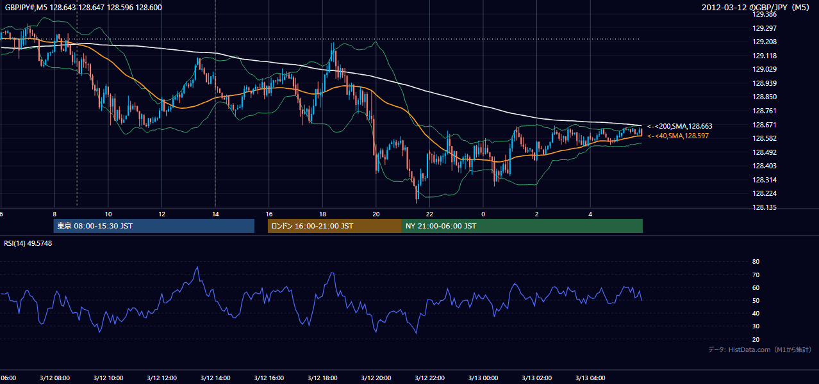
Task: Click the RSI scale value 70
Action: pyautogui.click(x=756, y=275)
